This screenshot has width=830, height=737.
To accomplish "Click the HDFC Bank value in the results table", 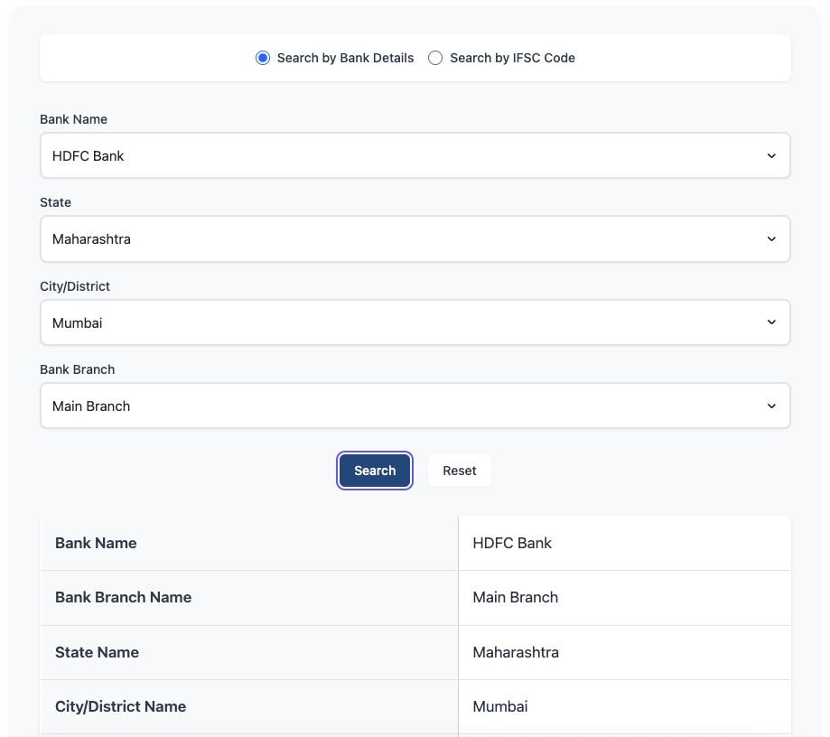I will click(512, 543).
